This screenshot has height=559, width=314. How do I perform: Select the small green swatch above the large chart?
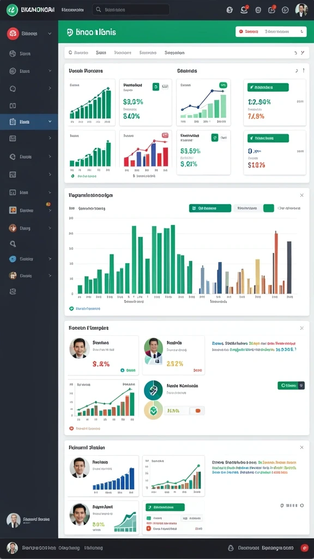pyautogui.click(x=269, y=208)
